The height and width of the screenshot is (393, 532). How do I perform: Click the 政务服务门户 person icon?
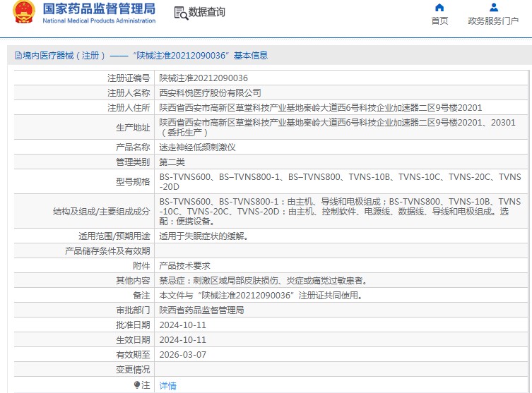click(493, 8)
